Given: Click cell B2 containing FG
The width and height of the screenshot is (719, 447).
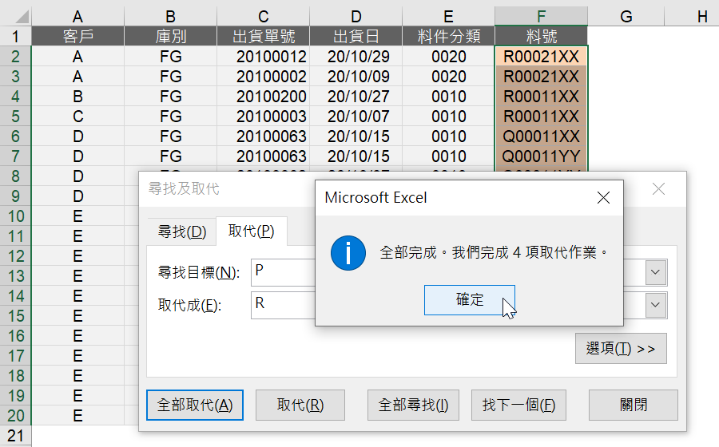Looking at the screenshot, I should coord(170,57).
